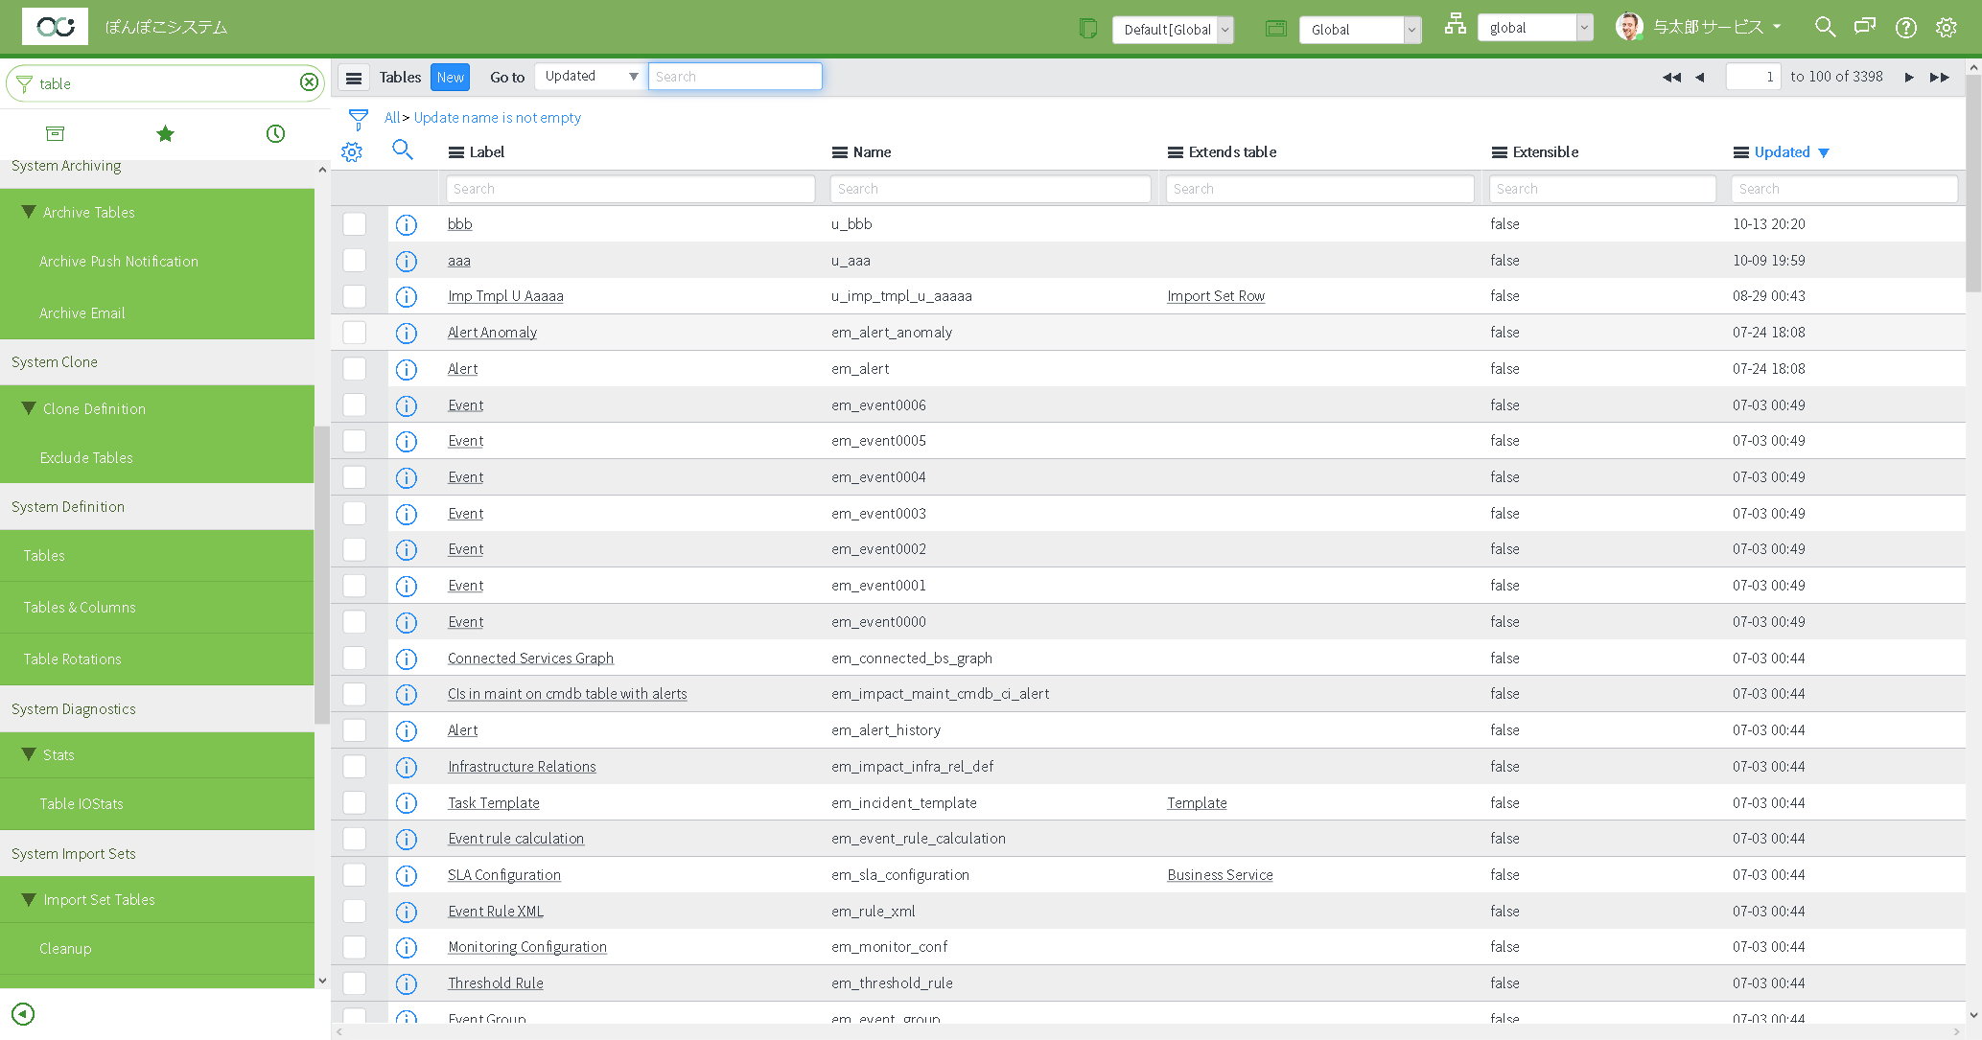Viewport: 1982px width, 1040px height.
Task: Open the Connect chat icon in the header
Action: tap(1865, 27)
